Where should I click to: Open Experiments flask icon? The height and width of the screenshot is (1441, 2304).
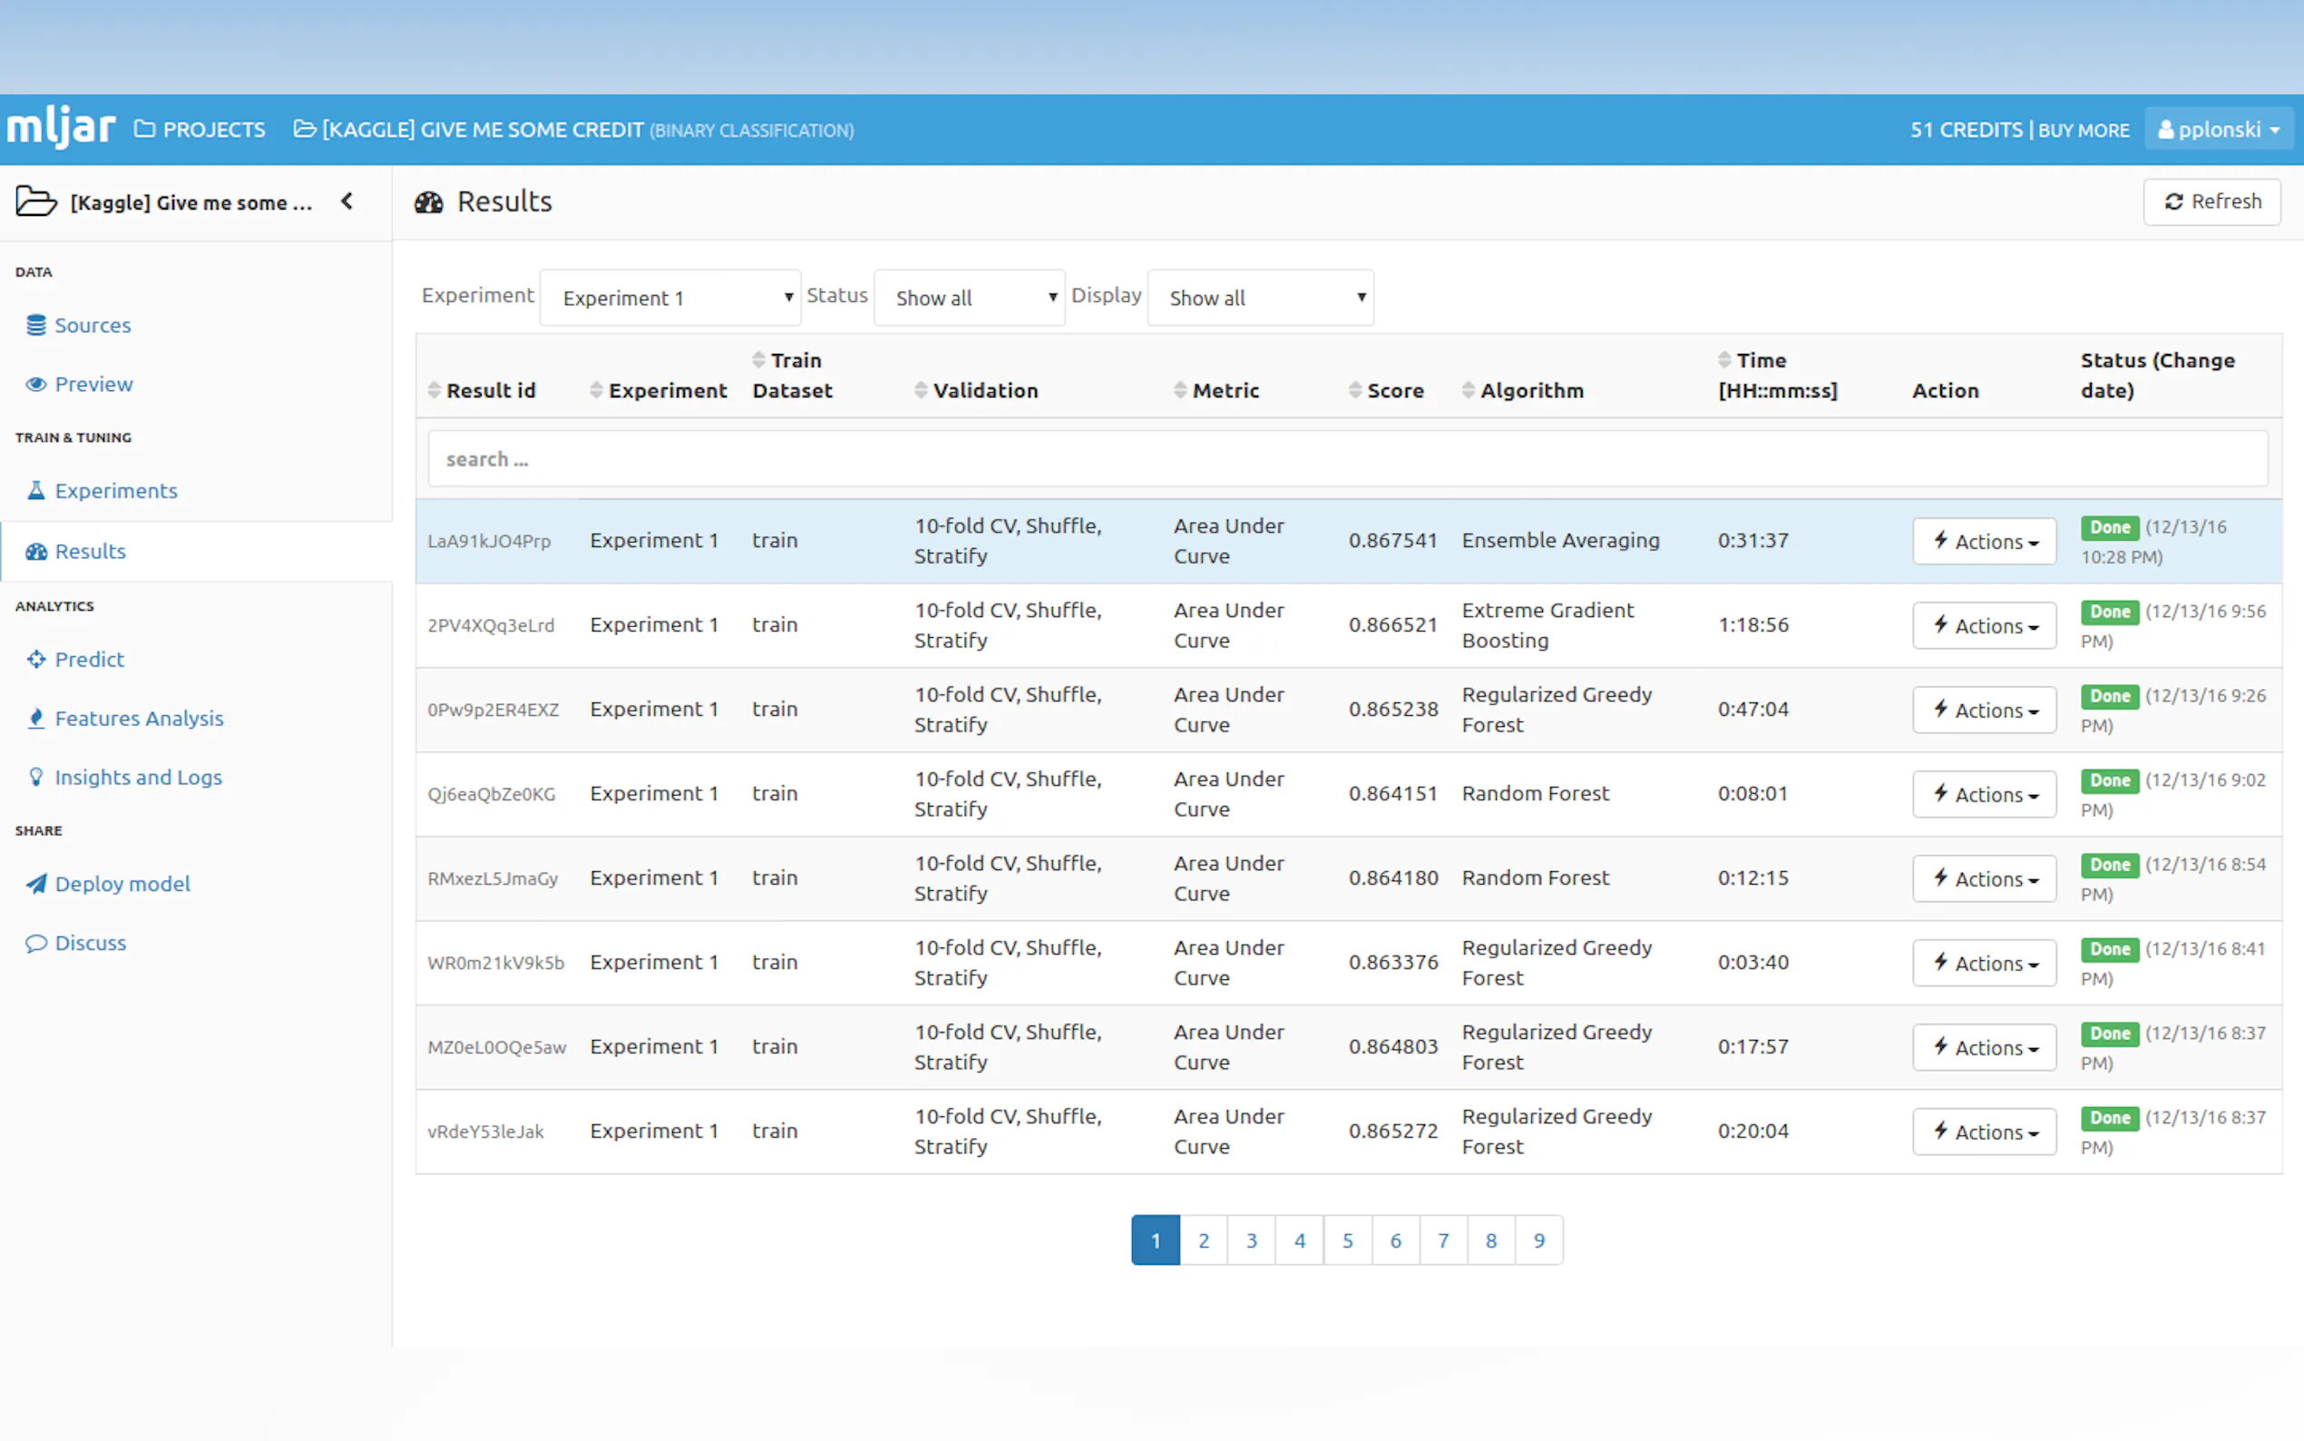[x=36, y=491]
